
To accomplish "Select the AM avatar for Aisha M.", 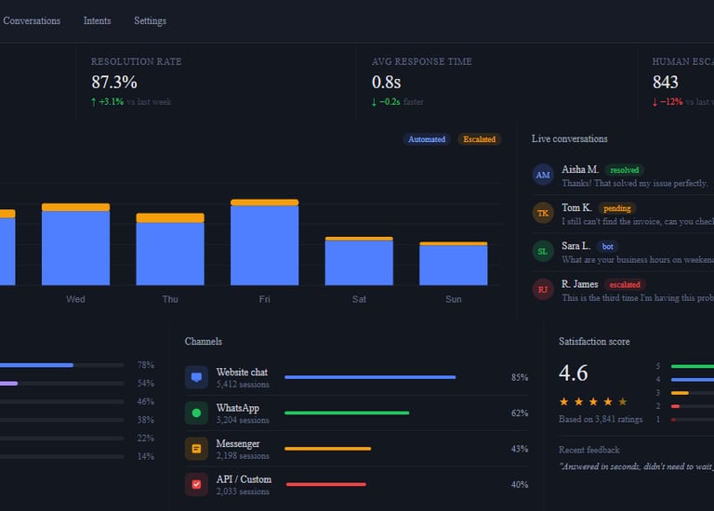I will (543, 175).
